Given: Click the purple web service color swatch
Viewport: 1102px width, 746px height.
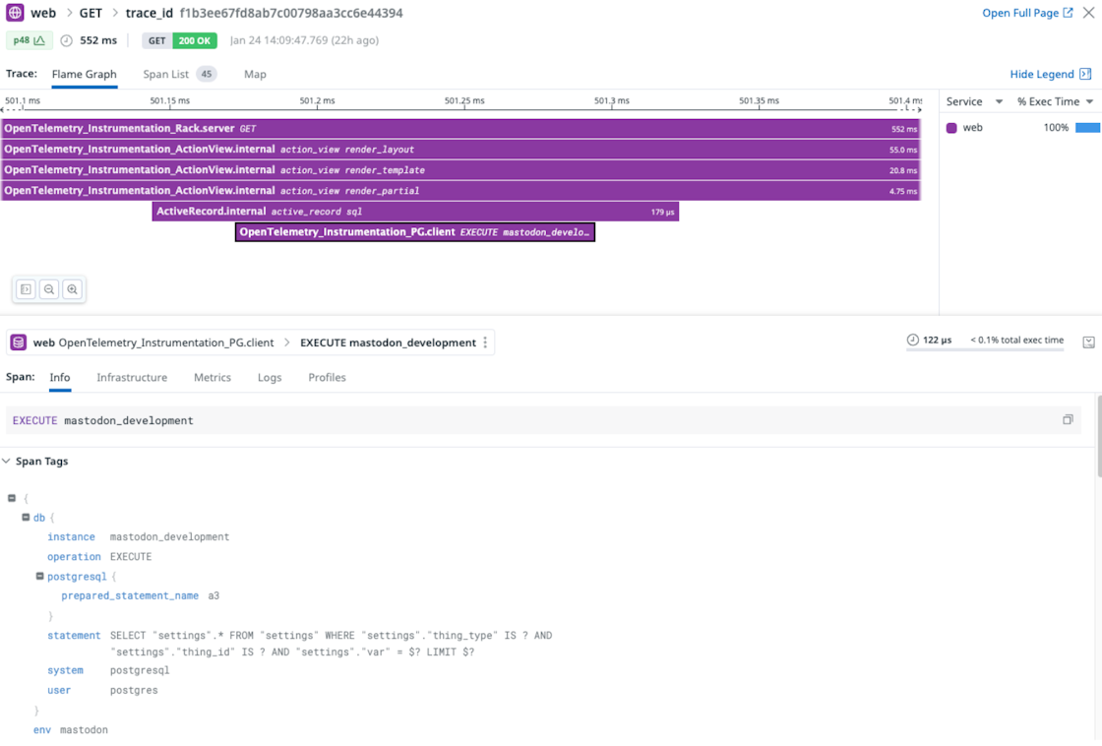Looking at the screenshot, I should coord(951,128).
